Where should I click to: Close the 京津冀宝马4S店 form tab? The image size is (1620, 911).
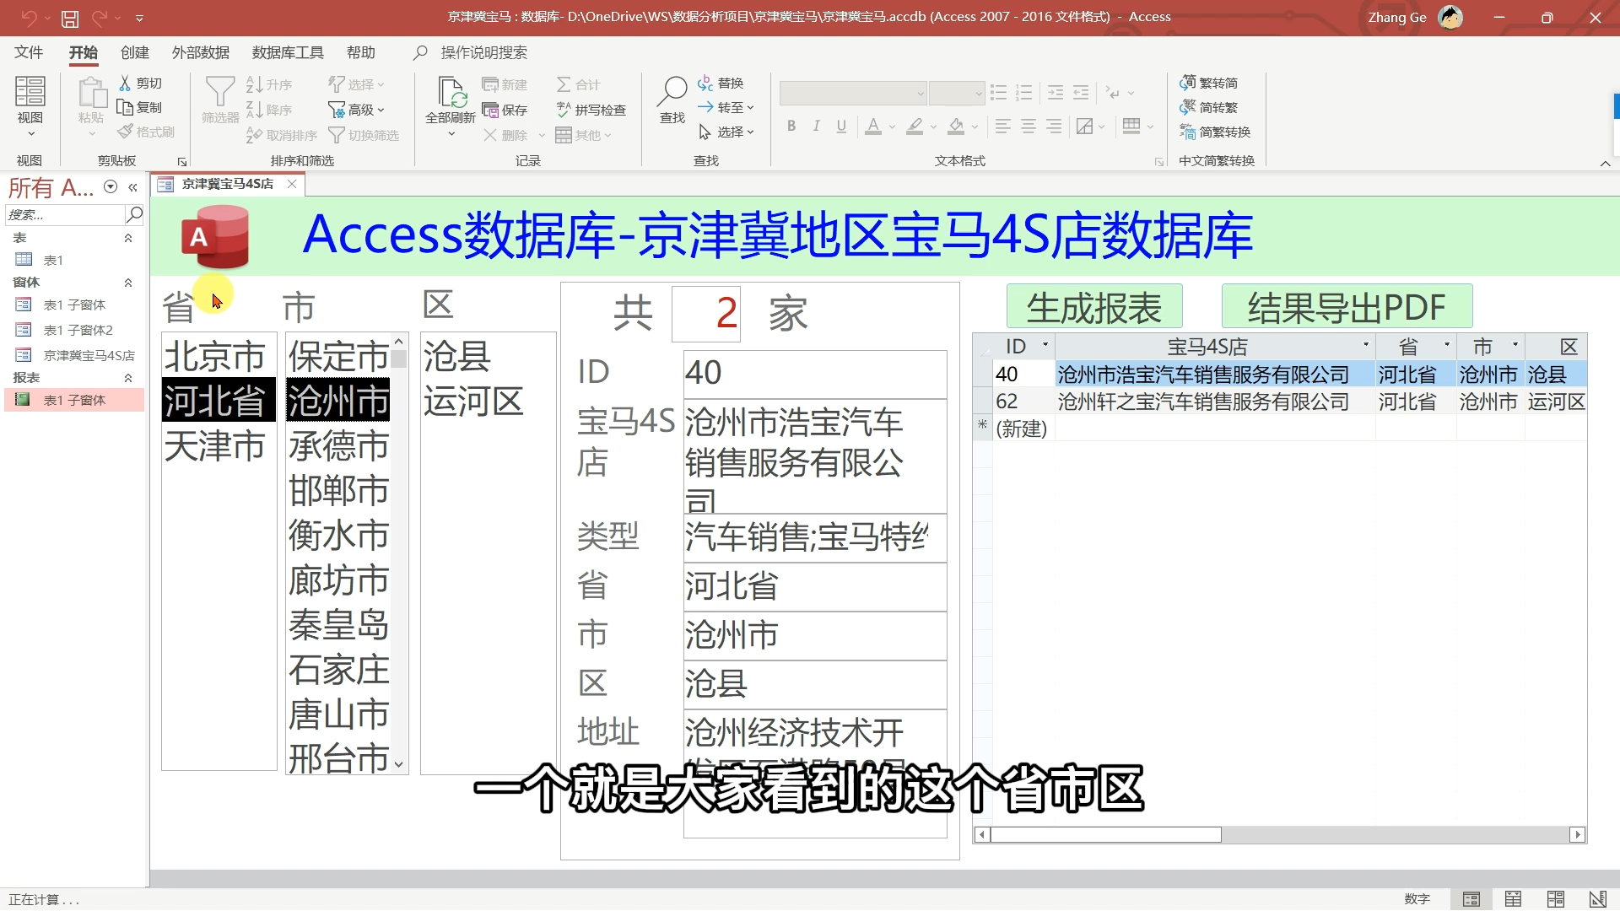pyautogui.click(x=292, y=184)
